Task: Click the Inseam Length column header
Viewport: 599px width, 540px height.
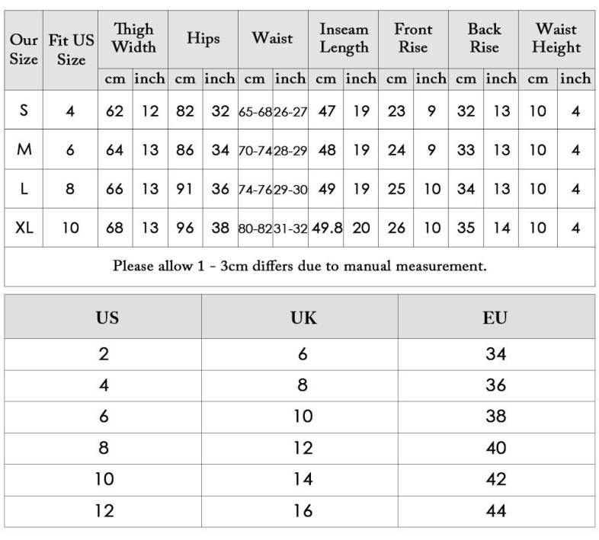Action: [344, 39]
